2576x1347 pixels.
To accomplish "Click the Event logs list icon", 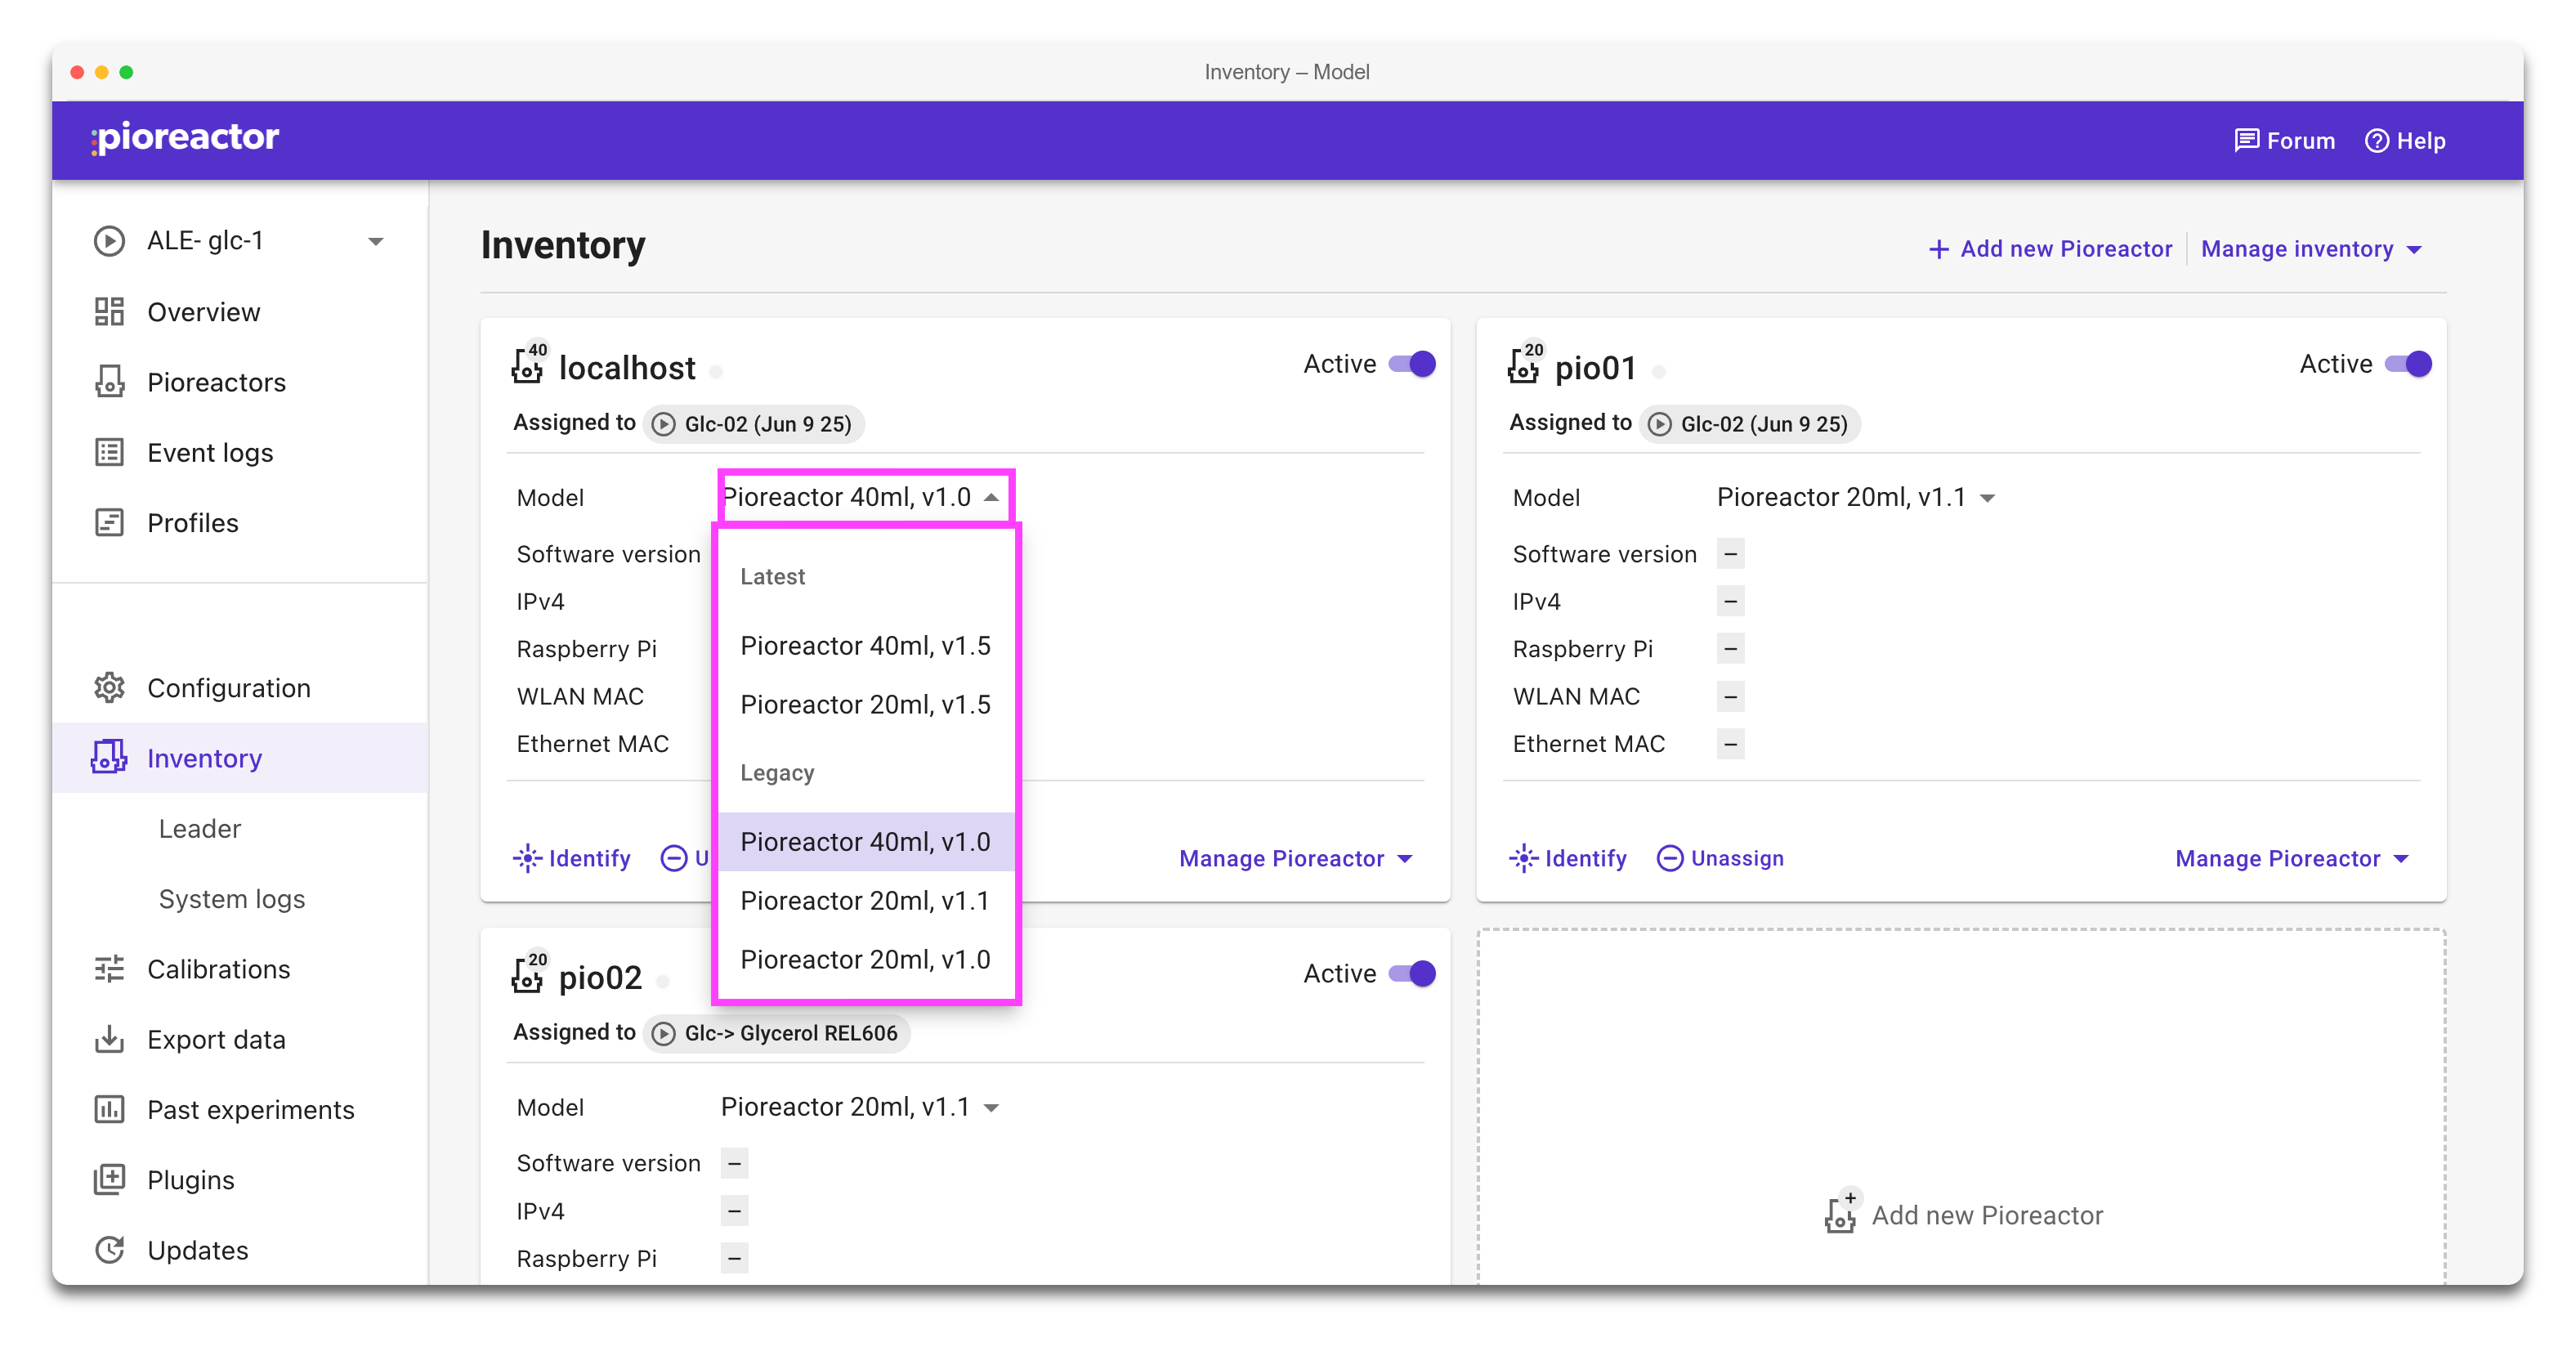I will pos(109,452).
